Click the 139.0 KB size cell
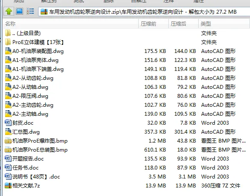This screenshot has height=196, width=250. click(x=155, y=114)
